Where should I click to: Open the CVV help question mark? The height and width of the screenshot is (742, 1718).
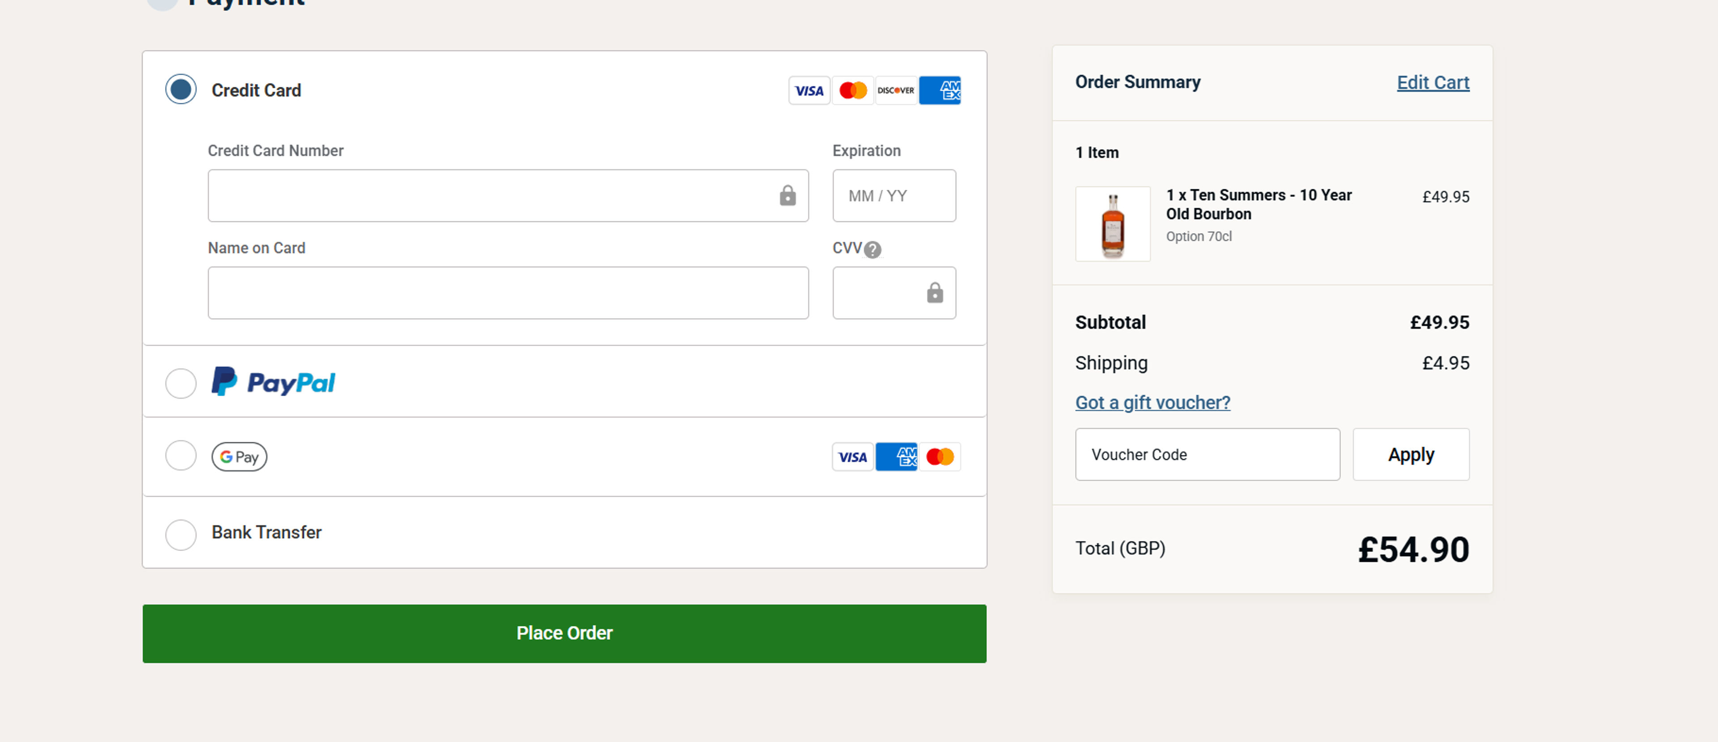point(872,250)
